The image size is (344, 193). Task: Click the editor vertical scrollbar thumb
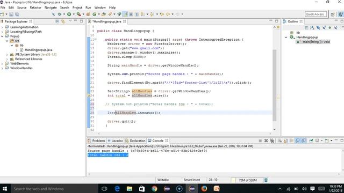point(275,85)
